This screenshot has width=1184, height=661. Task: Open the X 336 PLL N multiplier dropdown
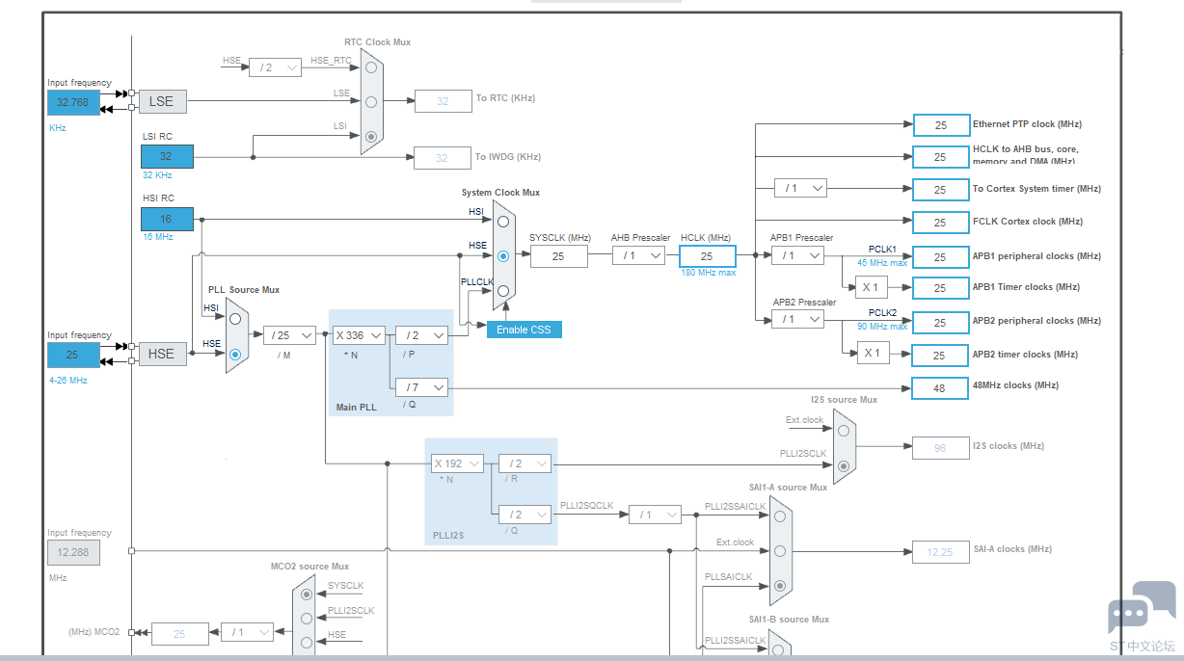[x=359, y=335]
